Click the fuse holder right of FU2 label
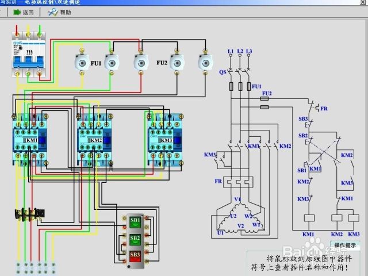The image size is (368, 276). coord(177,62)
